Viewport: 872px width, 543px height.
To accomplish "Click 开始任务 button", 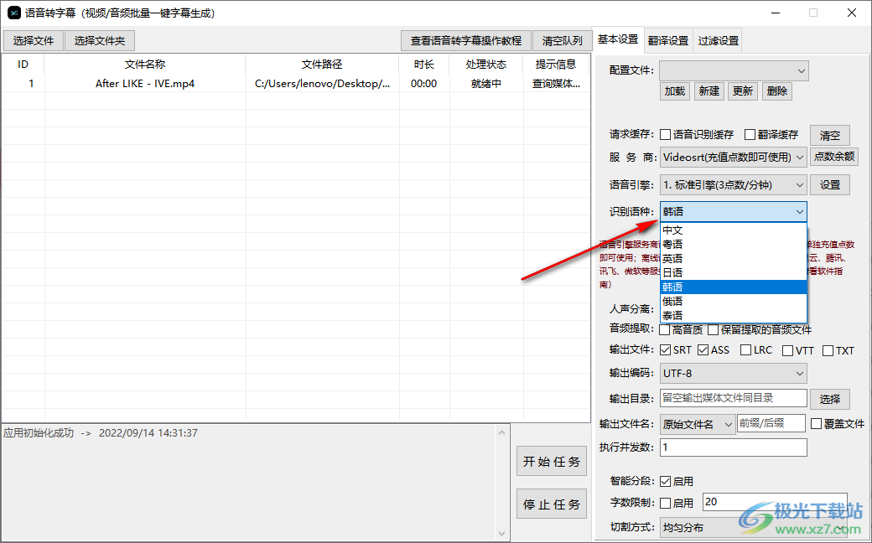I will [x=552, y=462].
